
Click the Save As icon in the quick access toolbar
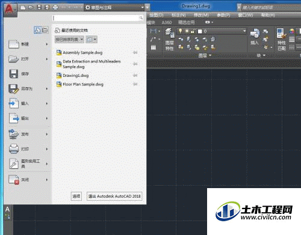(47, 7)
